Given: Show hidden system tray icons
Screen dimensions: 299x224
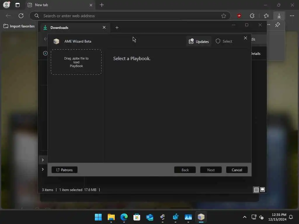Looking at the screenshot, I should point(245,217).
